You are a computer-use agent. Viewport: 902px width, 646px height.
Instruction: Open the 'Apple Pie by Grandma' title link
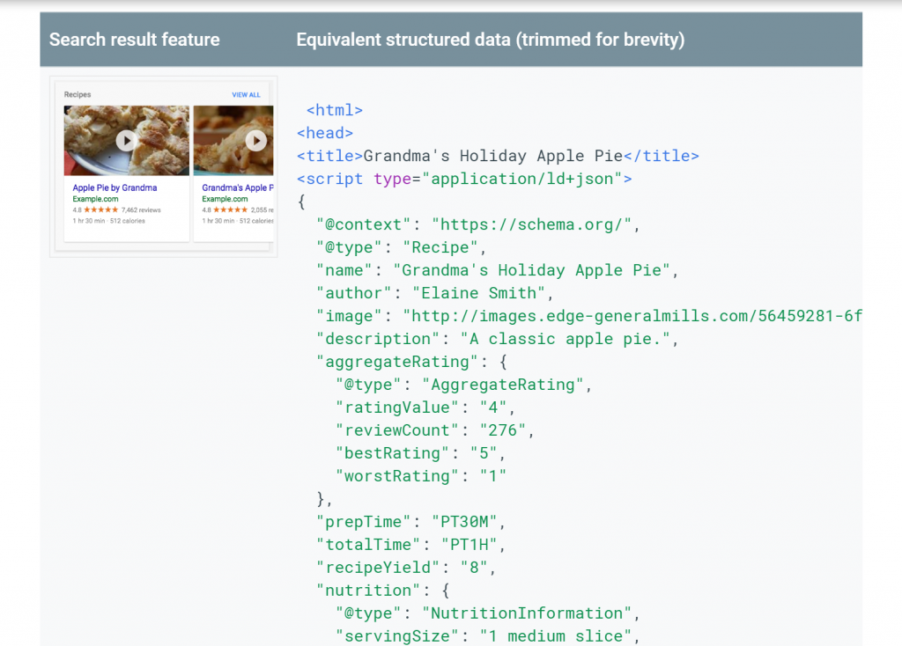[115, 188]
